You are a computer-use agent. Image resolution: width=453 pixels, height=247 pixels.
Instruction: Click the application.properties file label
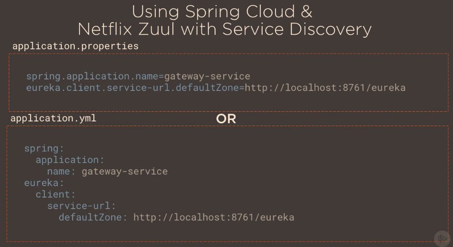tap(75, 46)
